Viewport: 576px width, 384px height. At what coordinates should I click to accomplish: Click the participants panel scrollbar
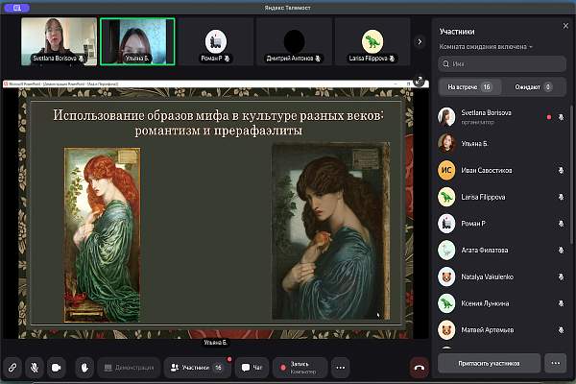571,175
